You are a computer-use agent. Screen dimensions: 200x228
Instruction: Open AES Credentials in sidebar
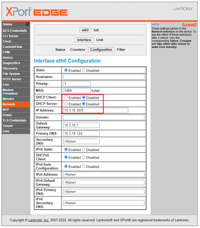point(16,31)
